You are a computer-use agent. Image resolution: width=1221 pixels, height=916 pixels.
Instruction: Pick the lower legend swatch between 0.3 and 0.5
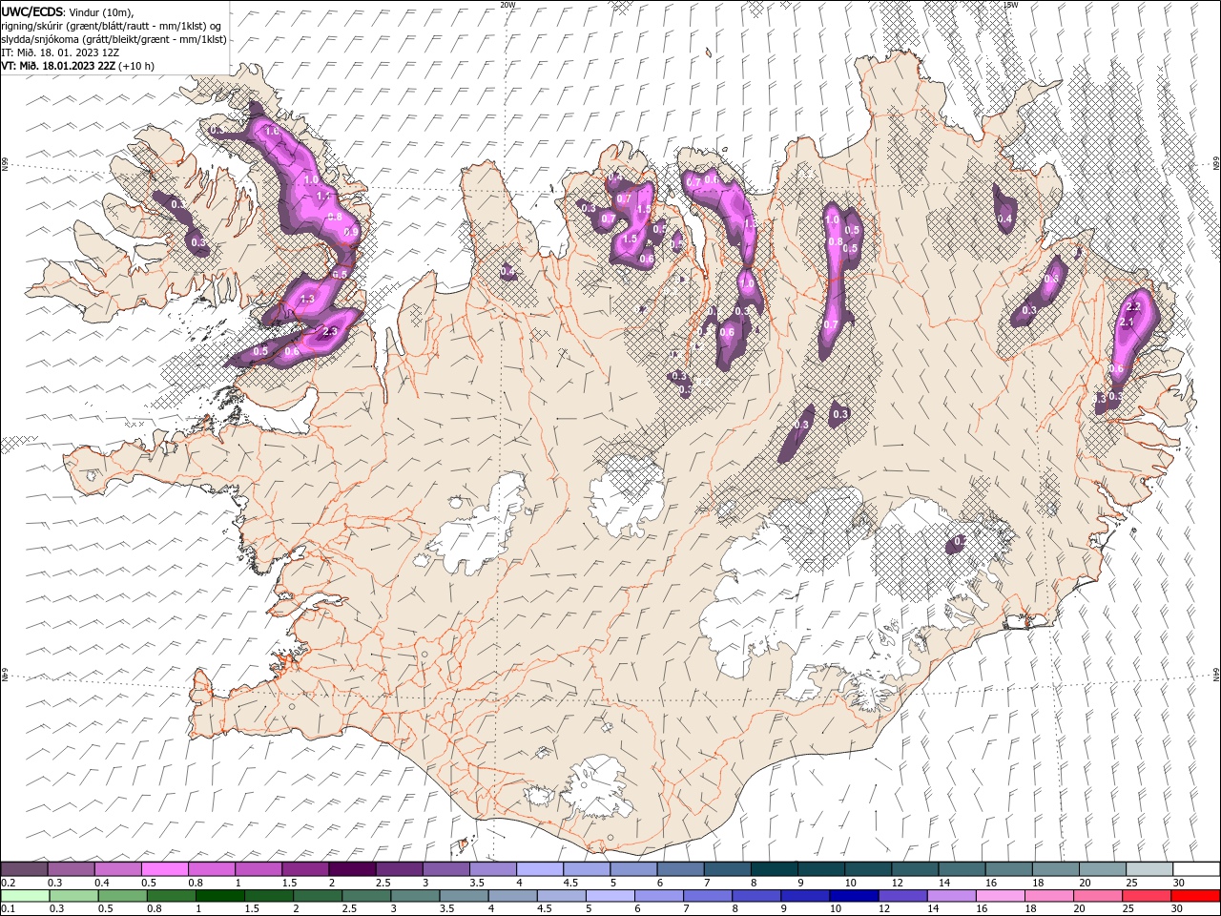tap(73, 896)
